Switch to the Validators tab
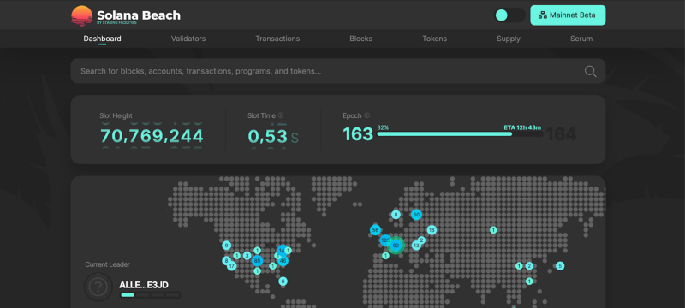 pos(188,38)
